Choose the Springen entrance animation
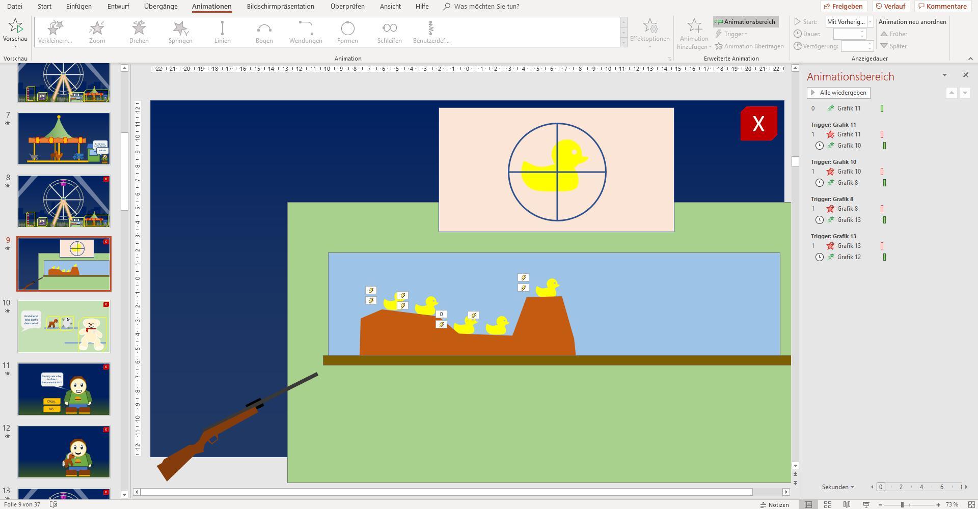 pos(180,32)
